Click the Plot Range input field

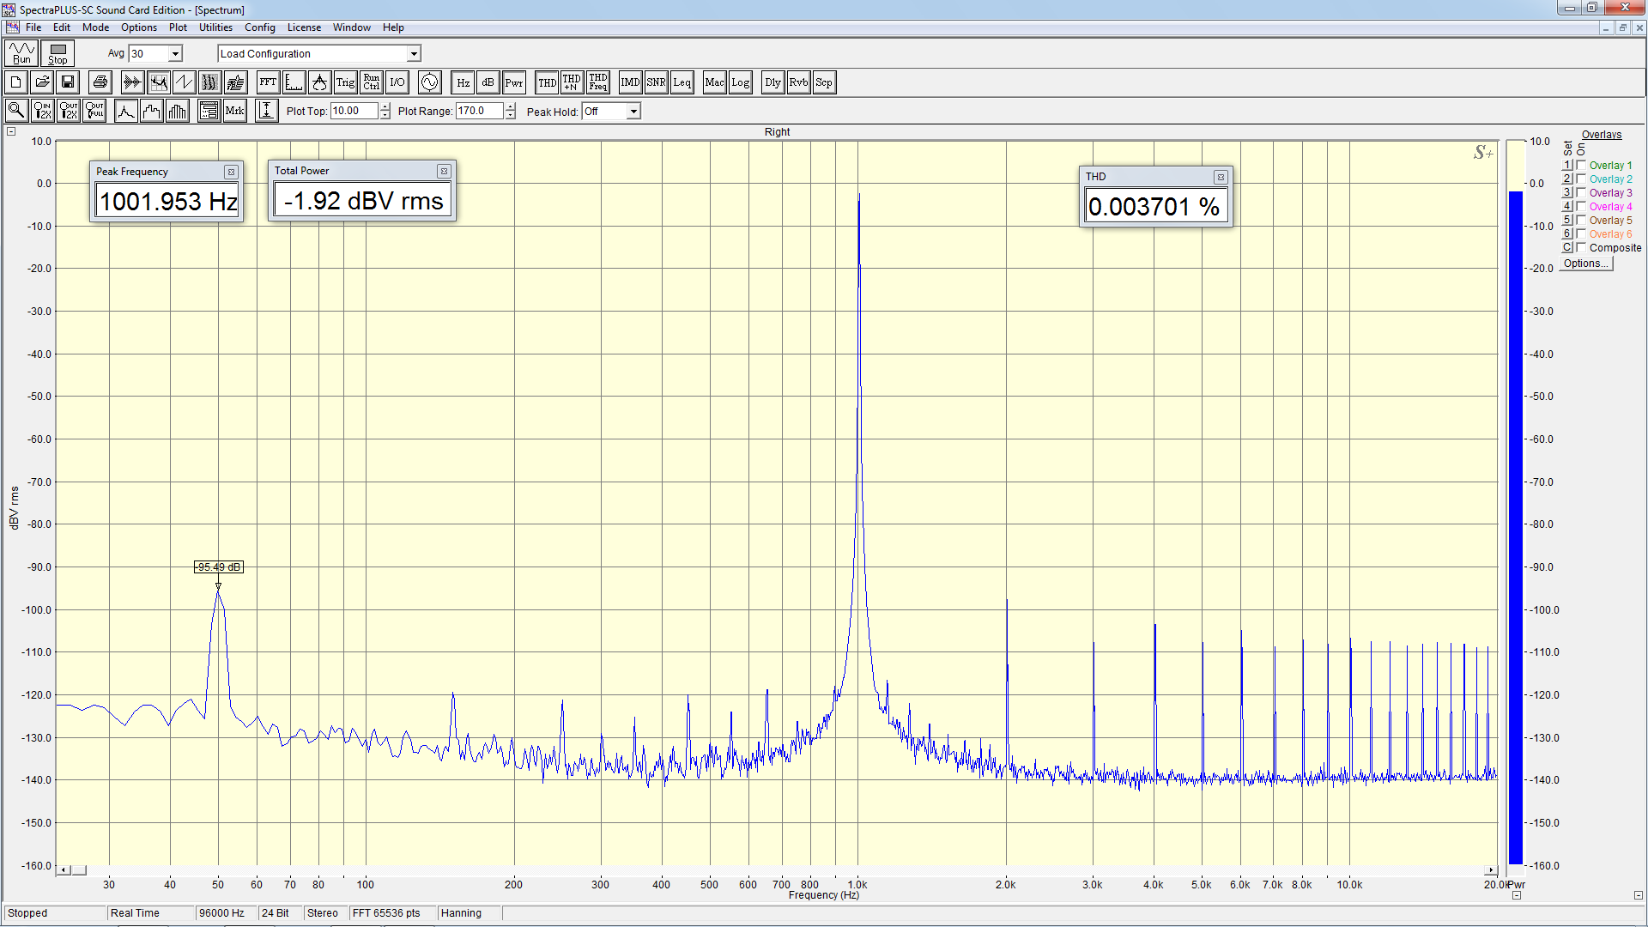[479, 111]
